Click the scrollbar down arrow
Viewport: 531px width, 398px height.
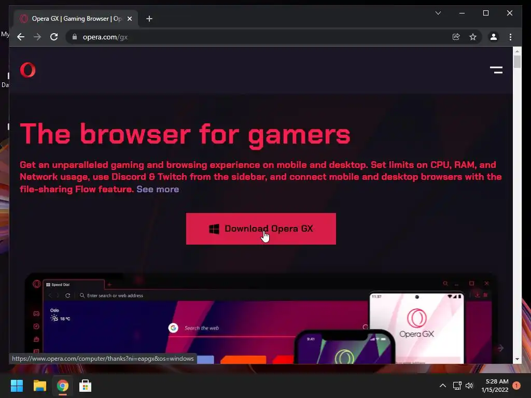517,359
